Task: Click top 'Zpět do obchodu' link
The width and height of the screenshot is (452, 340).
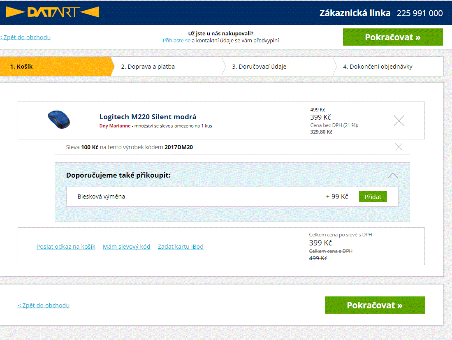Action: 25,37
